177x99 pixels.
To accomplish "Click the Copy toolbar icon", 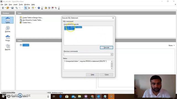I will click(17, 8).
